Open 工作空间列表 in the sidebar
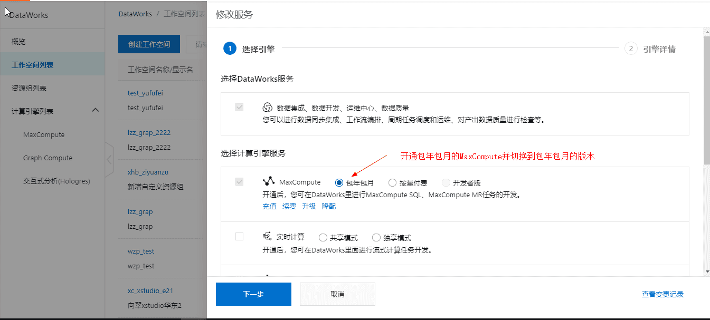Viewport: 710px width, 320px height. (52, 65)
